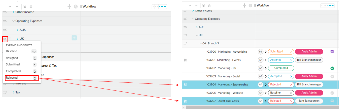Collapse Operating Expenses in left panel

(x=14, y=21)
